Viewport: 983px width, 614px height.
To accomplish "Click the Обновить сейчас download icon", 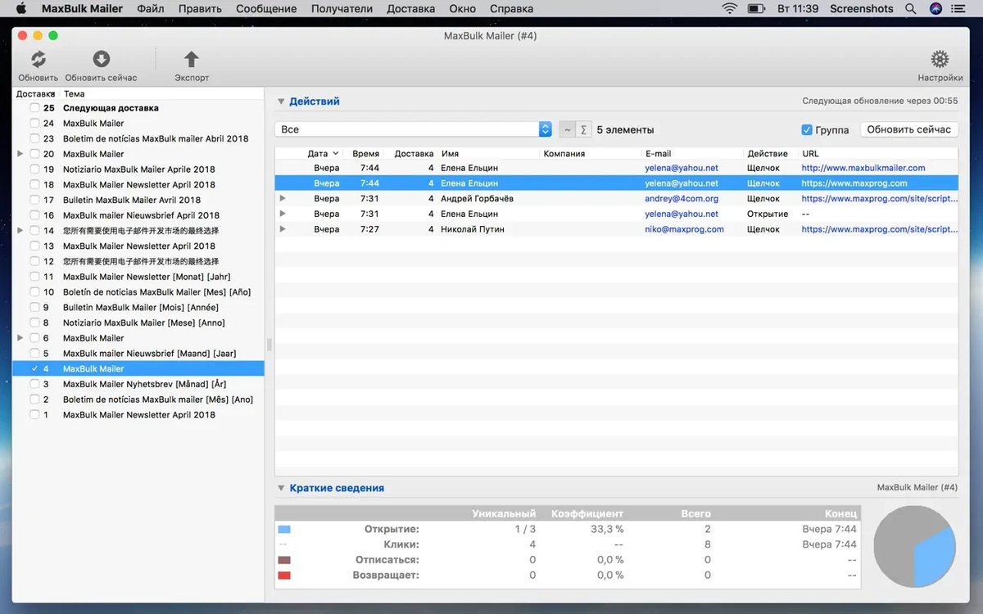I will point(101,60).
